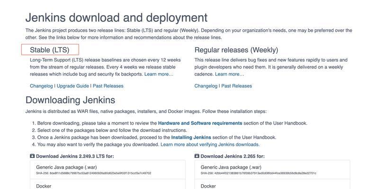Image resolution: width=368 pixels, height=189 pixels.
Task: Select Generic Java package (.war) for 2.265
Action: click(272, 170)
